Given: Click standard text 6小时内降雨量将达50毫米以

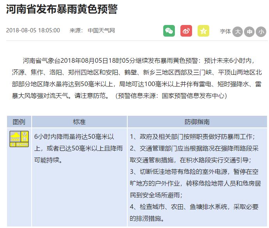Looking at the screenshot, I should point(74,137).
